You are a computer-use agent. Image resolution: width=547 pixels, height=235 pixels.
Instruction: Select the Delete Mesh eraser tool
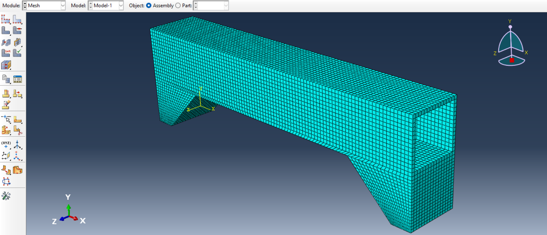[6, 105]
